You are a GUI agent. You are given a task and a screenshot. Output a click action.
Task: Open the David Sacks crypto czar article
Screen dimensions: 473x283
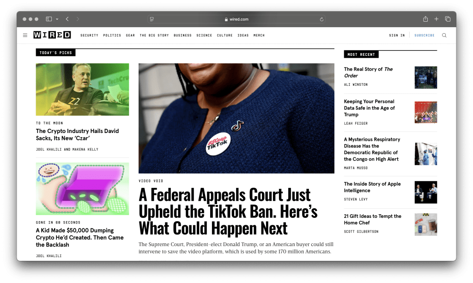tap(77, 134)
